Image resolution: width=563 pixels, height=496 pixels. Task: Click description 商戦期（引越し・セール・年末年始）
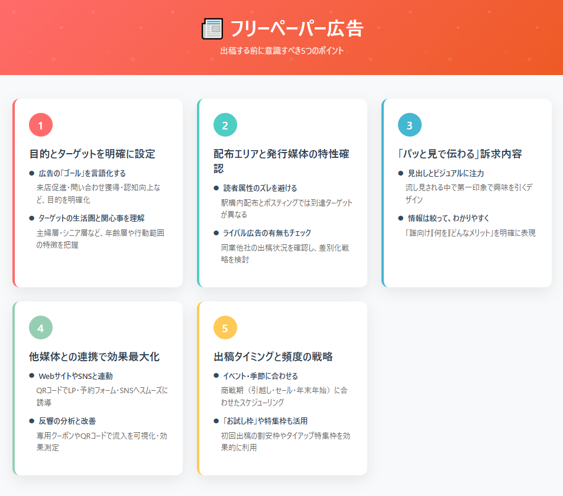284,396
